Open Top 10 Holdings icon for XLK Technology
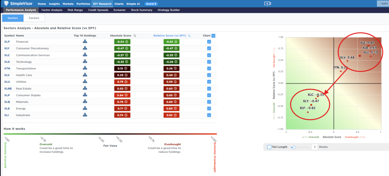 tap(85, 62)
